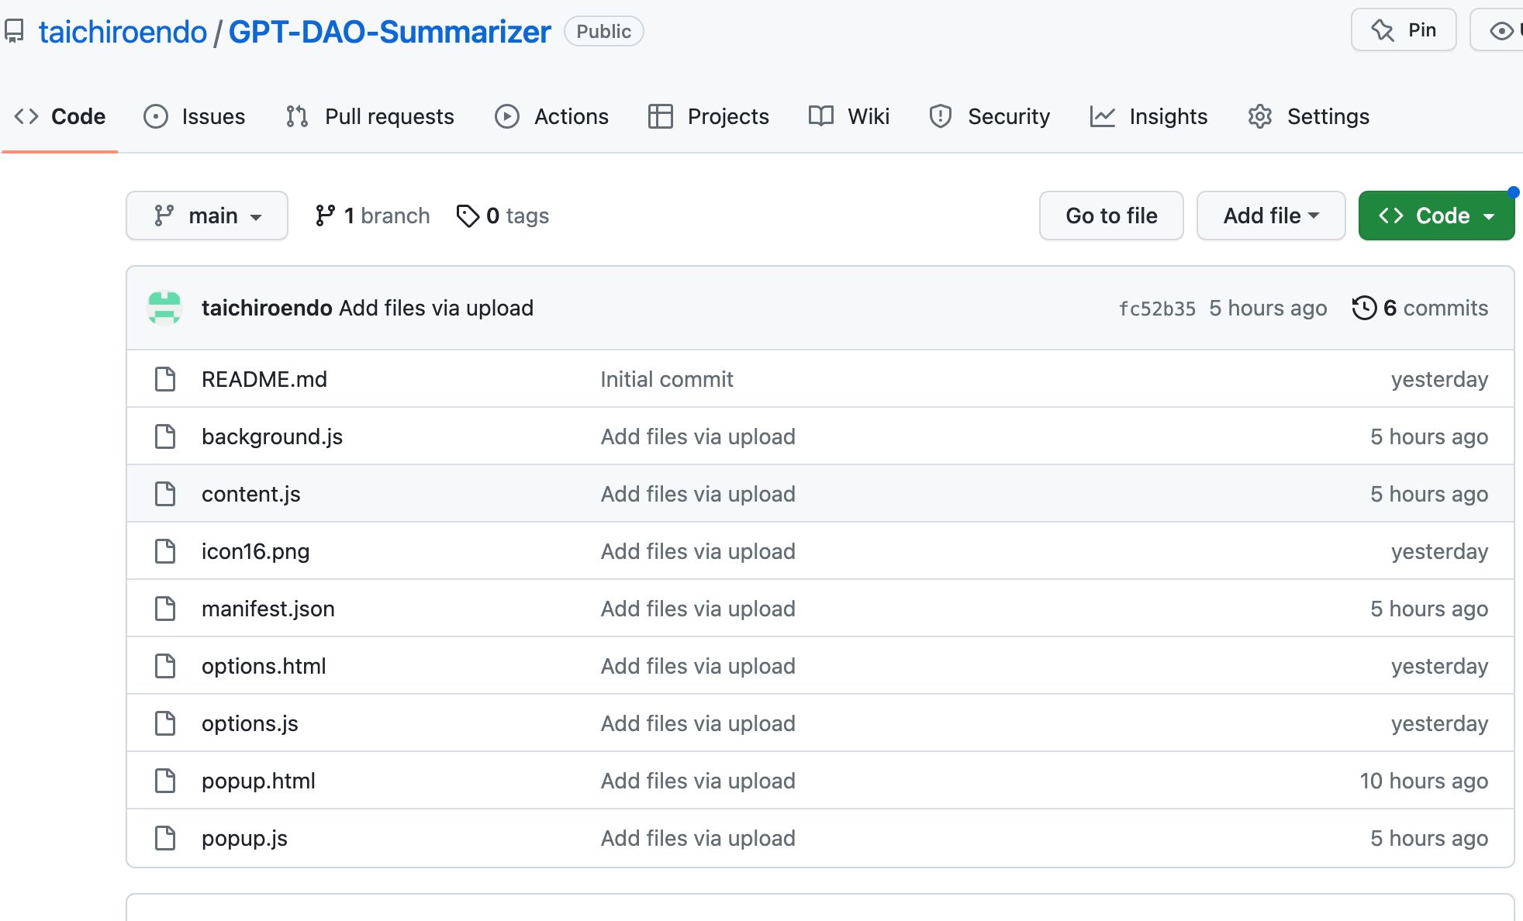Open the Wiki tab

click(x=849, y=116)
